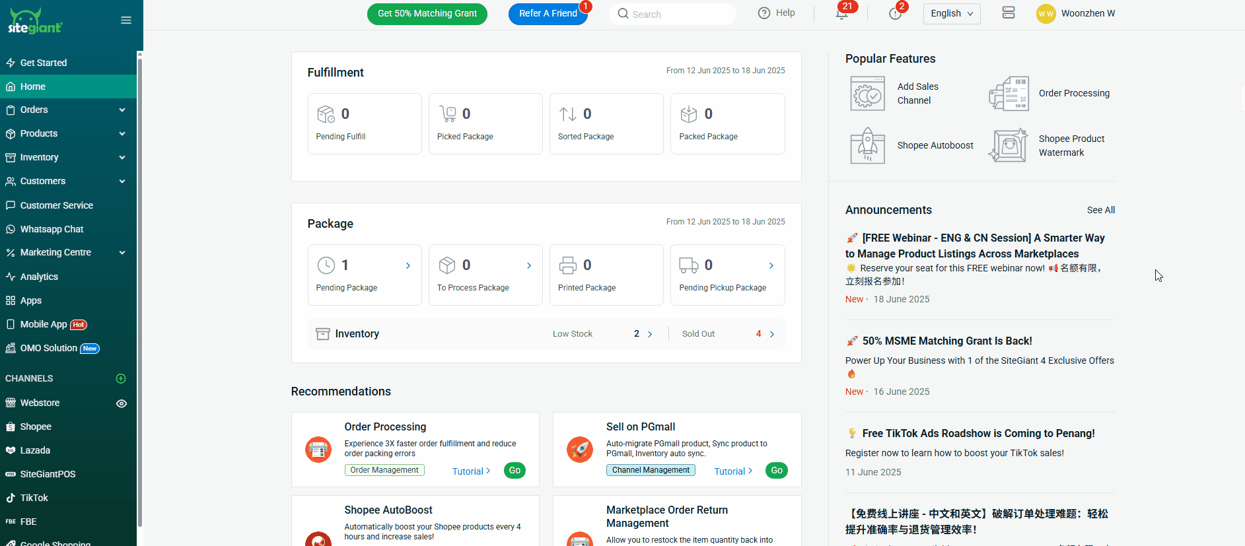
Task: Click the Packed Package box icon
Action: coord(689,114)
